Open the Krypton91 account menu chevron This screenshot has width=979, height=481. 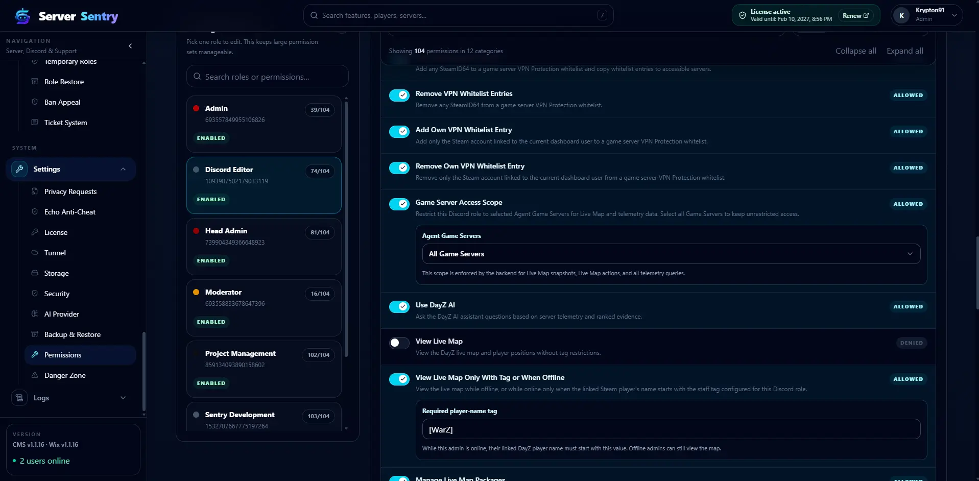[954, 15]
